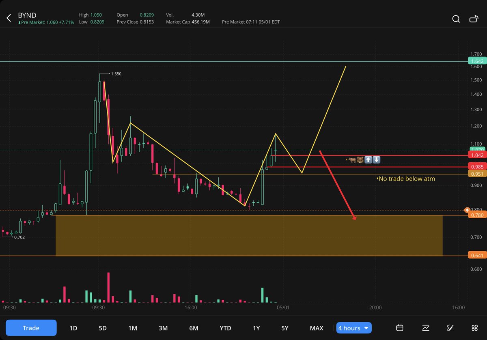
Task: Select the BYND ticker title
Action: [x=27, y=15]
